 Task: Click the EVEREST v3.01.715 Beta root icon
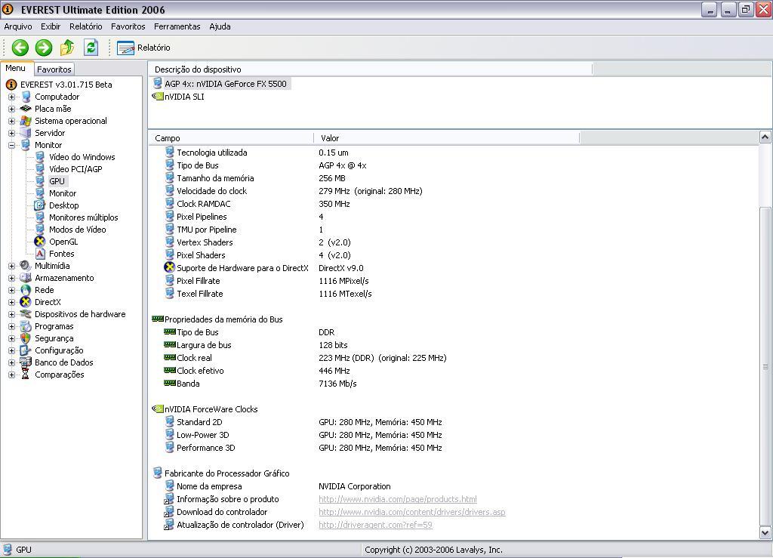(11, 85)
